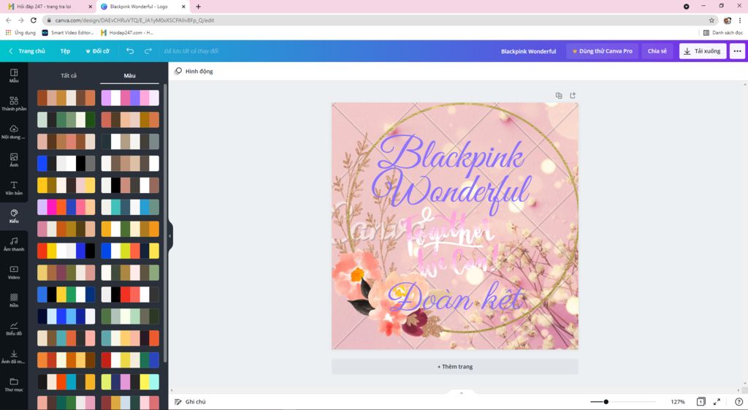Click the palette panel vertical scrollbar
This screenshot has width=748, height=410.
click(x=165, y=222)
